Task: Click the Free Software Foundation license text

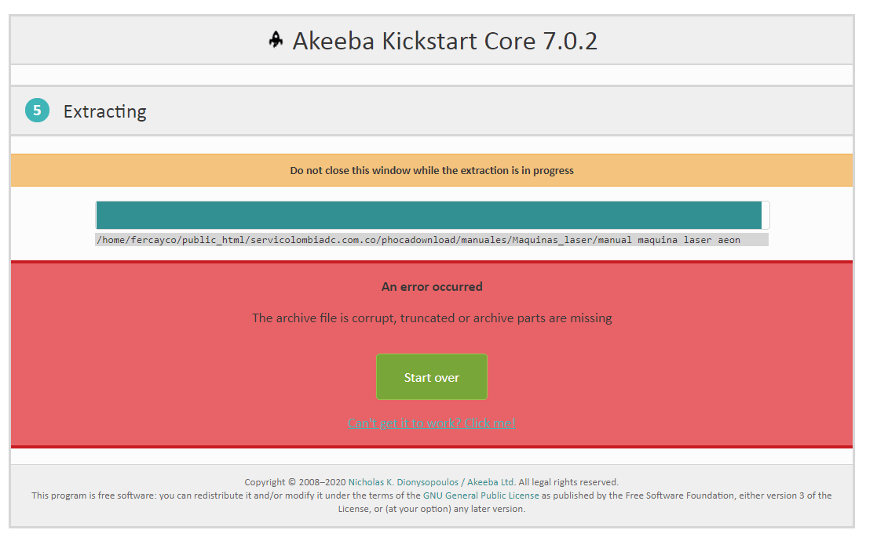Action: pyautogui.click(x=686, y=495)
